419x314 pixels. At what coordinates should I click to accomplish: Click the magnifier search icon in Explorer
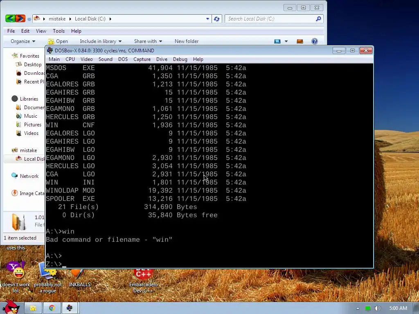click(x=318, y=19)
